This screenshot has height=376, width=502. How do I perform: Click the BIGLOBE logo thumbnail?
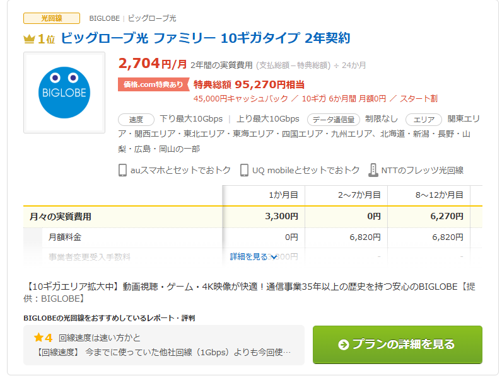click(x=64, y=93)
